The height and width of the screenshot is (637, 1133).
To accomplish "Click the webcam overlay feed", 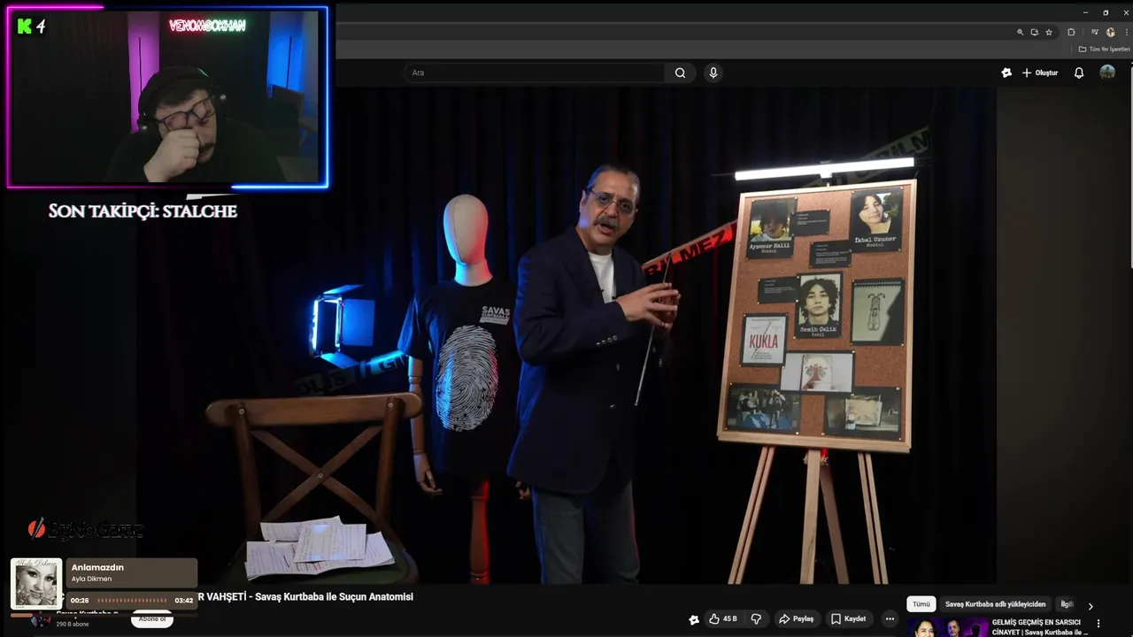I will pyautogui.click(x=167, y=97).
